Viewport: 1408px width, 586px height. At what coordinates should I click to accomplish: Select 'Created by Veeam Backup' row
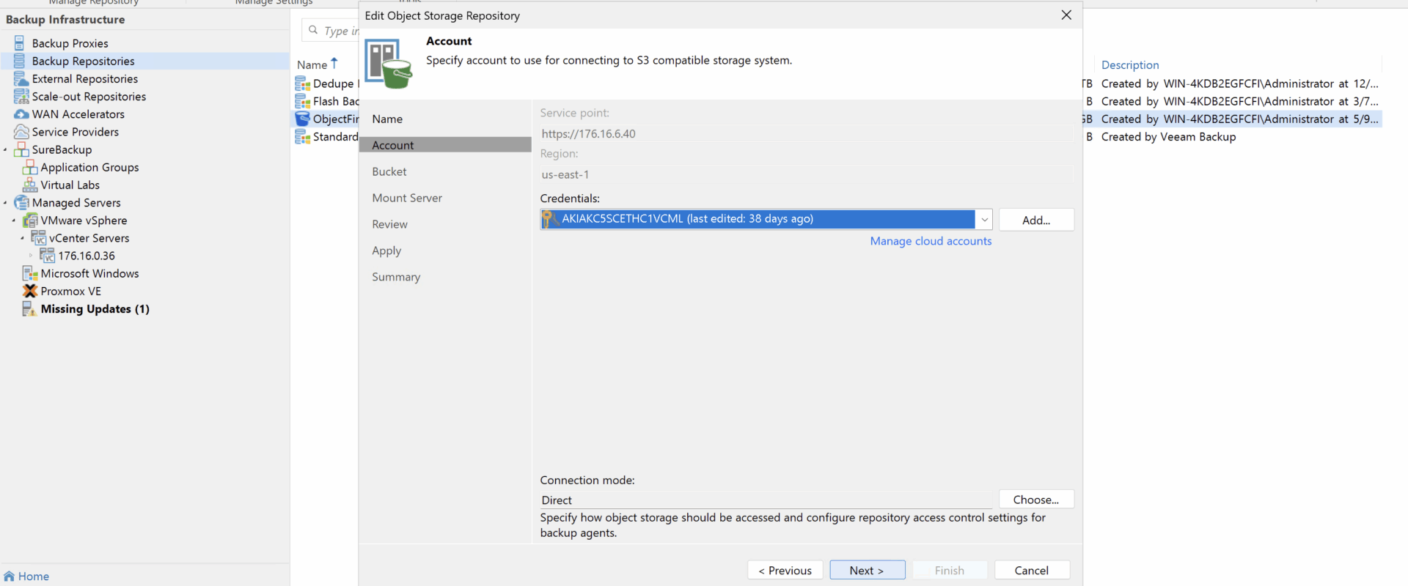[x=1168, y=136]
